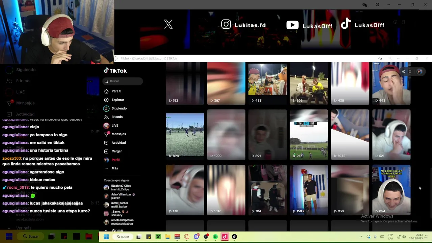Click the TikTok logo in the sidebar
Viewport: 432px width, 243px height.
pos(115,71)
